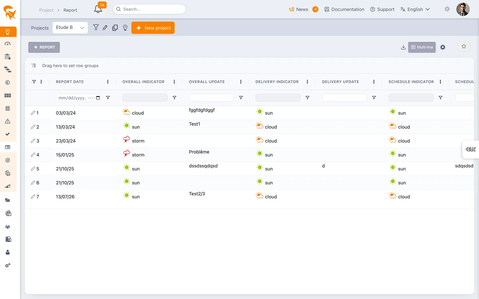Open the Gantt chart sidebar icon
The image size is (479, 299).
tap(8, 70)
